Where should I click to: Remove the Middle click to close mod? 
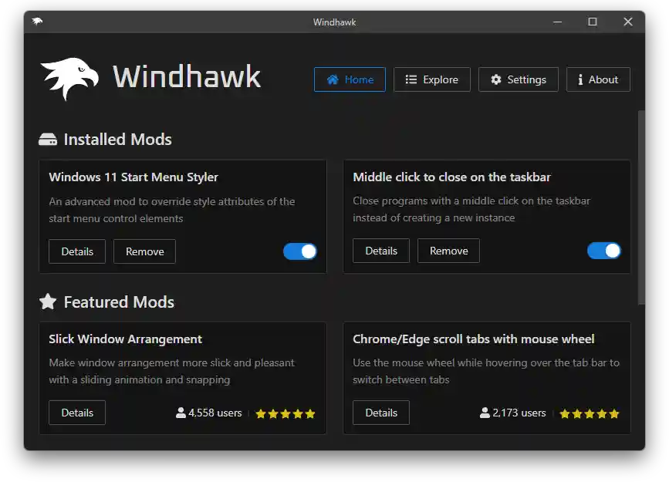coord(448,250)
